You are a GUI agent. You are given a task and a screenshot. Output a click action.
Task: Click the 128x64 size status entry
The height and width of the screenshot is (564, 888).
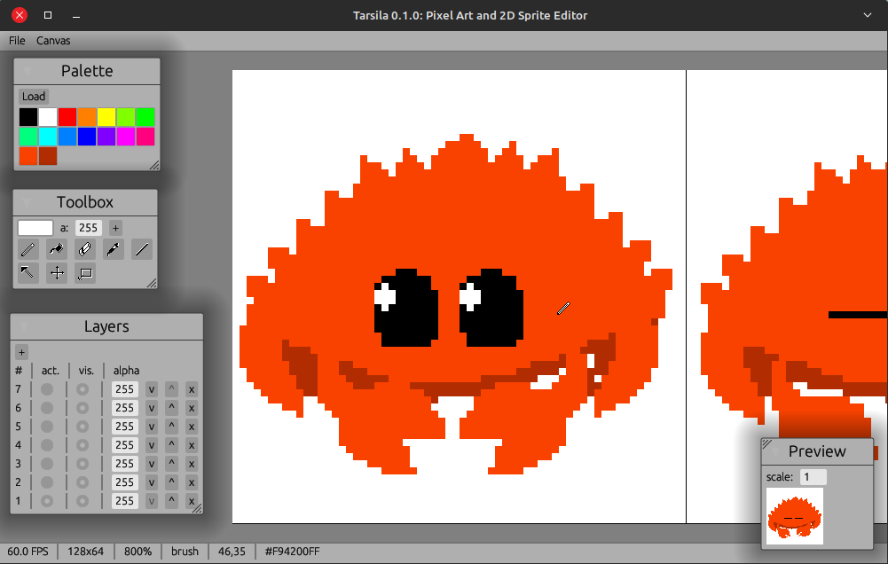(x=85, y=552)
